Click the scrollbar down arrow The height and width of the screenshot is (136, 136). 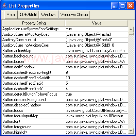(x=131, y=131)
